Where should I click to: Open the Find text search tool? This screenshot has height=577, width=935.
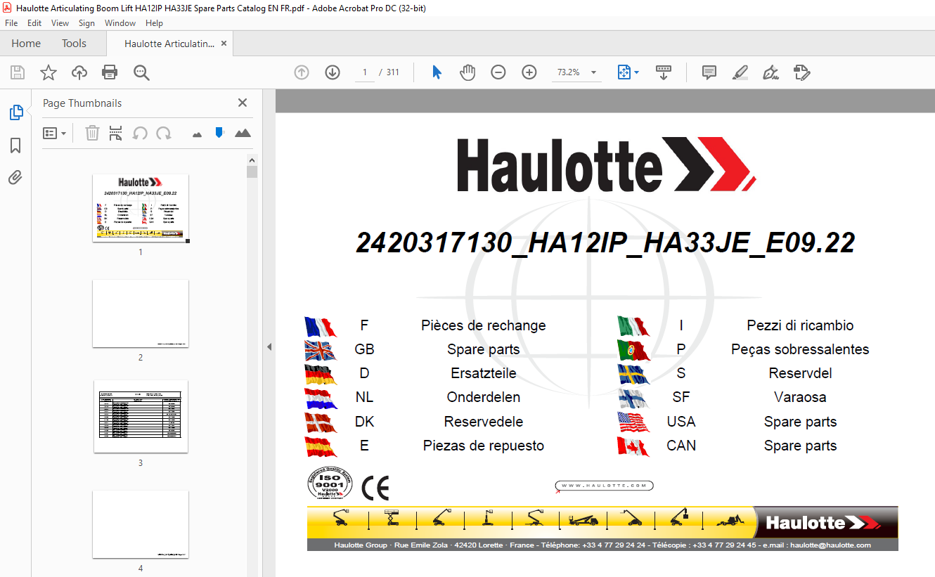[142, 72]
